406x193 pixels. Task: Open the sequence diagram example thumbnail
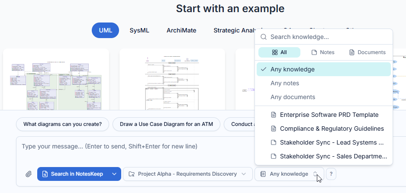click(x=172, y=79)
